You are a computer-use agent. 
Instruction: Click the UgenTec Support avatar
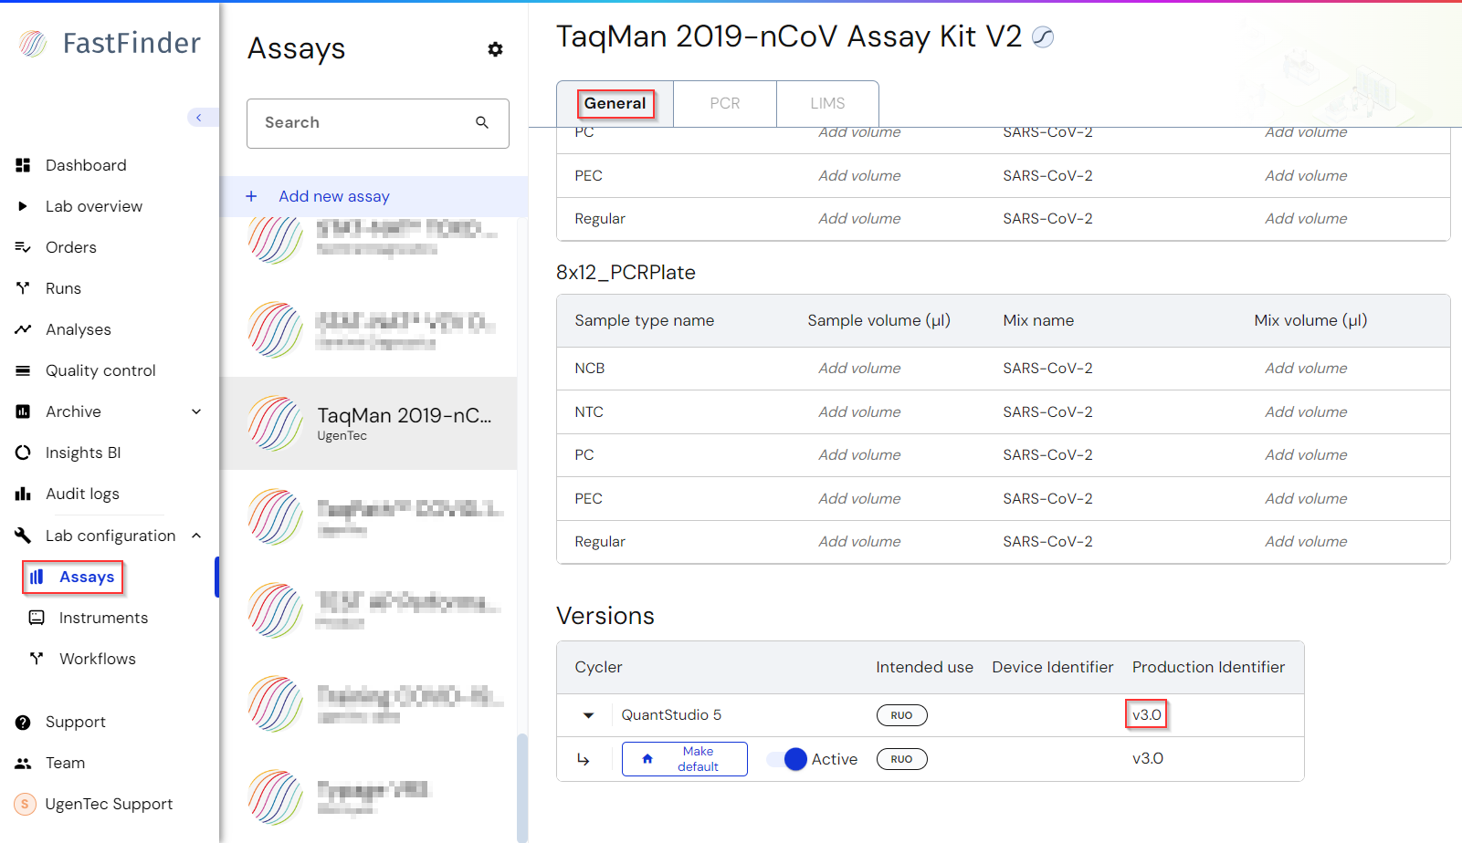point(26,804)
